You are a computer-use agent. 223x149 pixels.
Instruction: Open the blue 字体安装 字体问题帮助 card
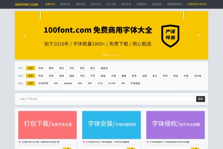tap(111, 125)
